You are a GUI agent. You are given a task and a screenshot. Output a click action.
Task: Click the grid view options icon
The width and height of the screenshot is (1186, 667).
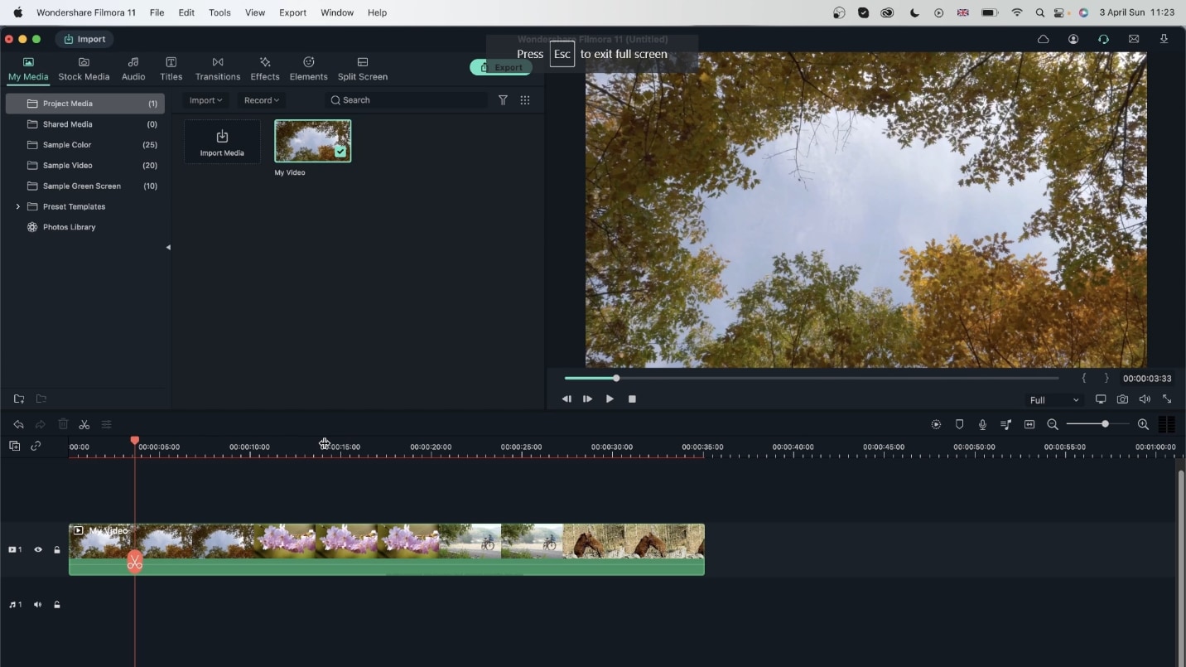coord(525,100)
